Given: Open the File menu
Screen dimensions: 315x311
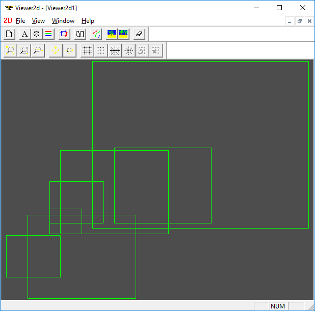Looking at the screenshot, I should [x=20, y=21].
